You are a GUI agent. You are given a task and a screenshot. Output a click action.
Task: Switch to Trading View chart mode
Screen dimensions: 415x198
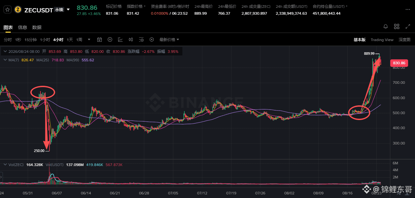coord(382,40)
